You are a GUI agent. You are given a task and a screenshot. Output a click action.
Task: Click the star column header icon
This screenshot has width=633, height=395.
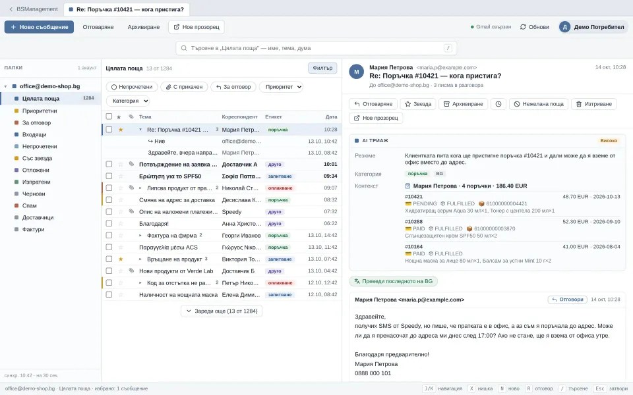[119, 117]
